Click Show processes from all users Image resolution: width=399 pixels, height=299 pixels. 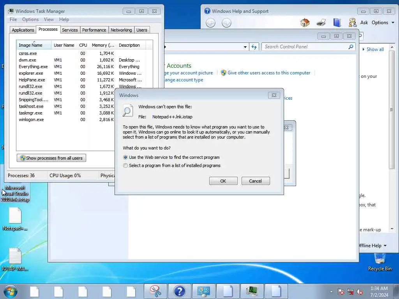(x=51, y=158)
